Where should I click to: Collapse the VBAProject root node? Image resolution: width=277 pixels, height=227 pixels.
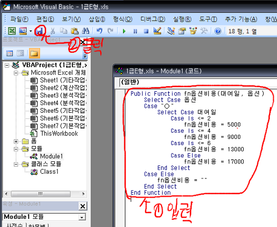(7, 66)
